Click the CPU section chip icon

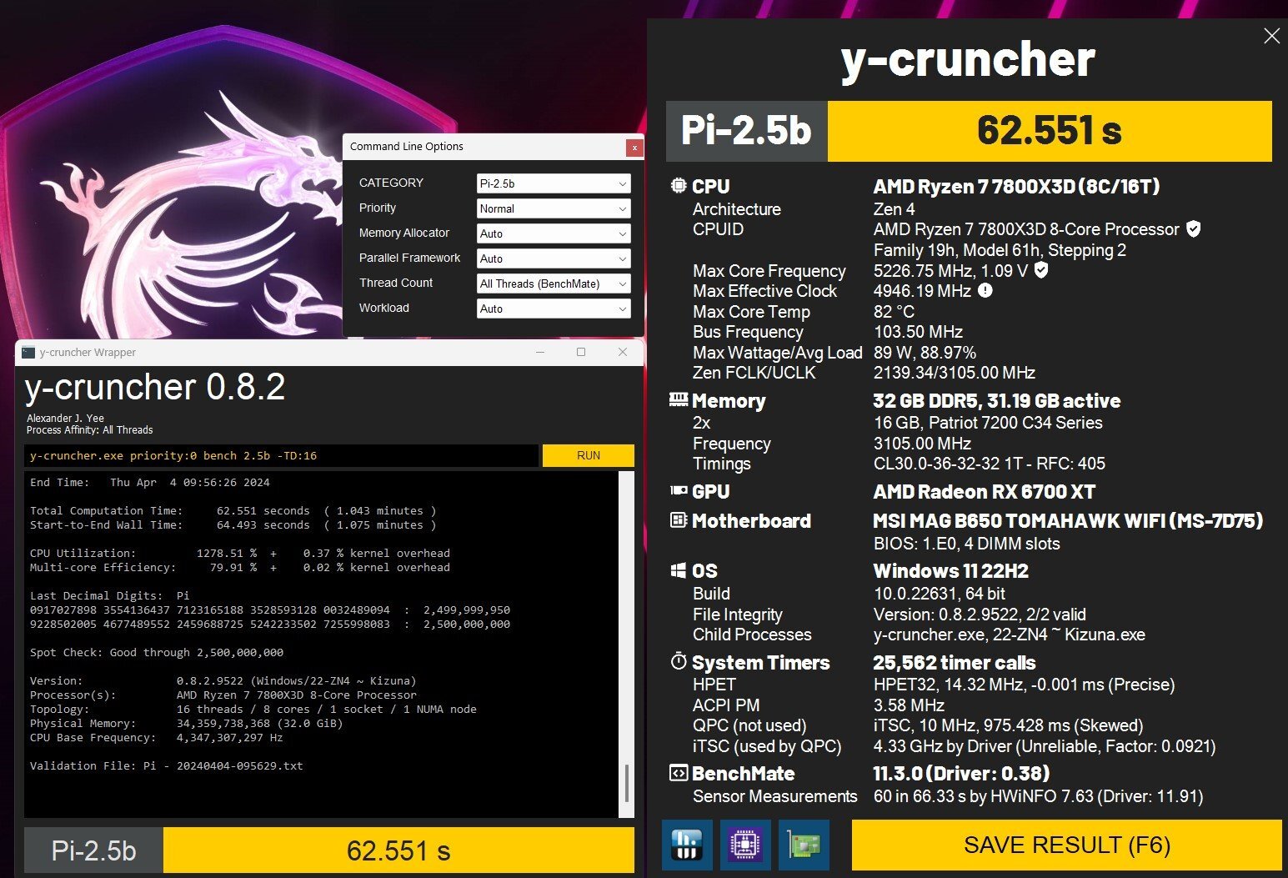pyautogui.click(x=679, y=186)
